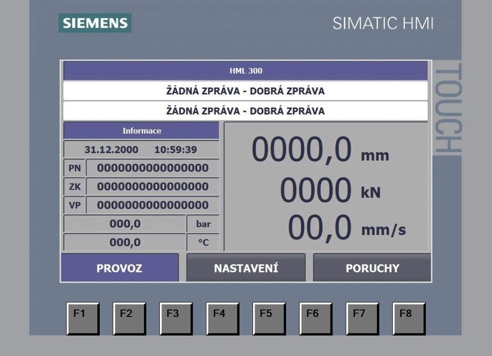Screen dimensions: 492x356
Task: Switch to the PROVOZ tab
Action: point(119,268)
